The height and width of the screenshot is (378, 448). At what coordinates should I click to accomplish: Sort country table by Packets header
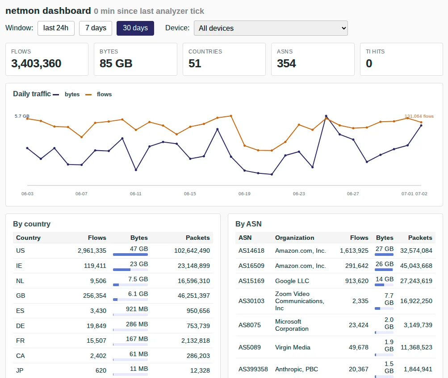[197, 238]
